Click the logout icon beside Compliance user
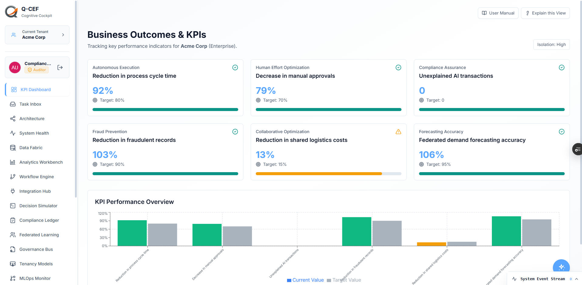This screenshot has width=582, height=285. [x=60, y=67]
